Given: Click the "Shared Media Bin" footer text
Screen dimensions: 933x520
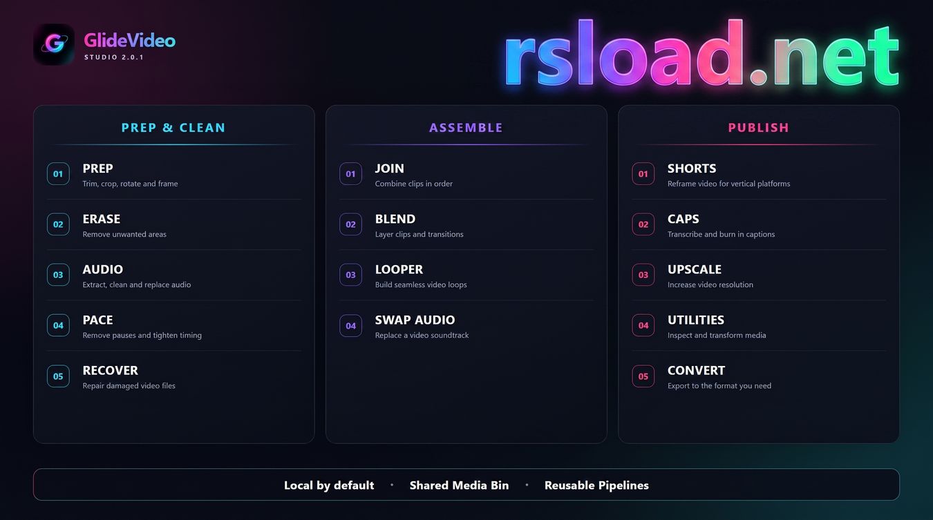Looking at the screenshot, I should click(459, 485).
